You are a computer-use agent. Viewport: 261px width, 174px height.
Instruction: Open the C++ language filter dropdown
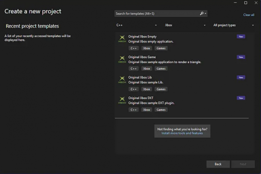(136, 25)
